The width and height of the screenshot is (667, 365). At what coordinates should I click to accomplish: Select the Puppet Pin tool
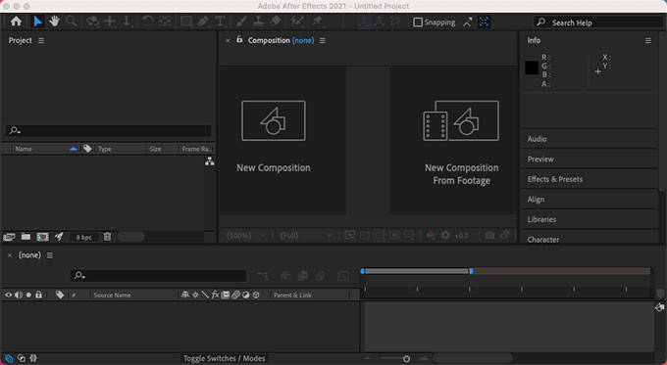[x=318, y=22]
